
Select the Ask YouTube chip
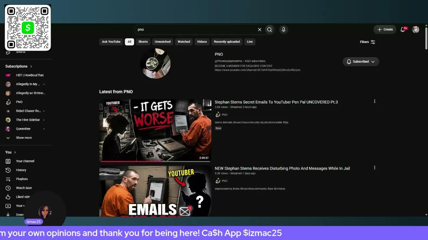pos(111,42)
